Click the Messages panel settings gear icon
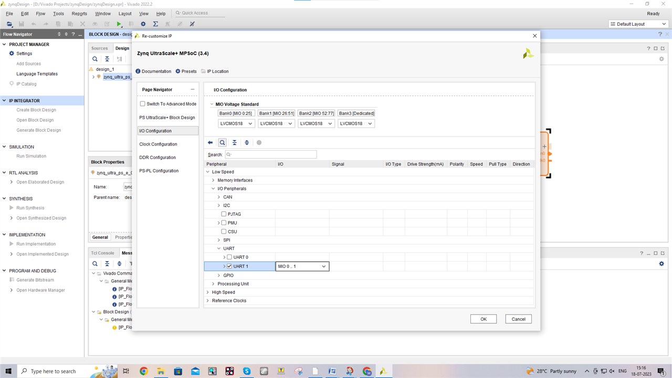672x378 pixels. coord(661,264)
